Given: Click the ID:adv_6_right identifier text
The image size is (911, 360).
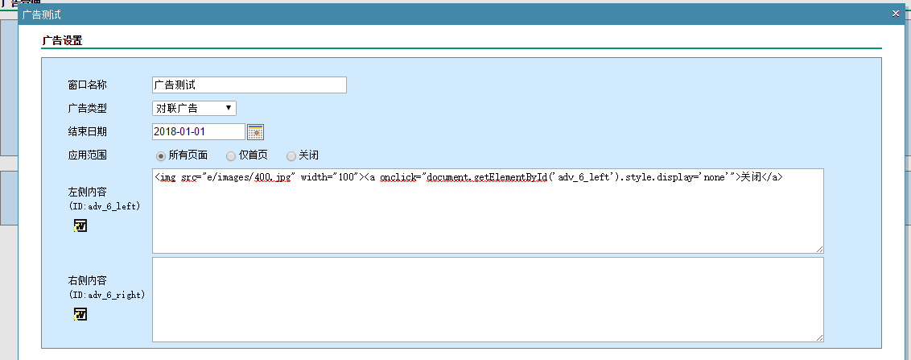Looking at the screenshot, I should tap(106, 295).
